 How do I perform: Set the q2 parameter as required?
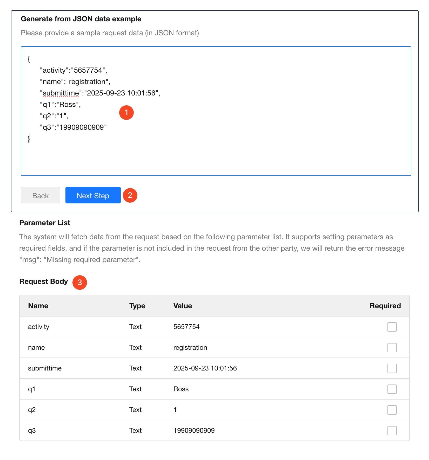click(x=392, y=410)
